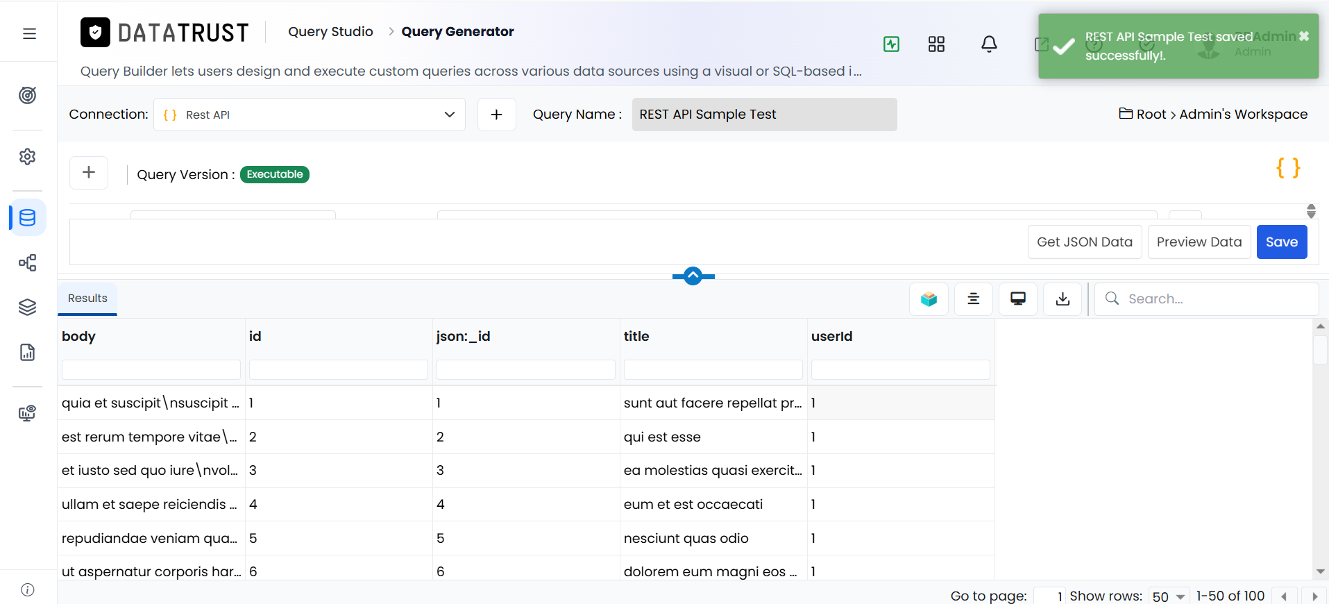Sort by the json:_id column header

464,337
